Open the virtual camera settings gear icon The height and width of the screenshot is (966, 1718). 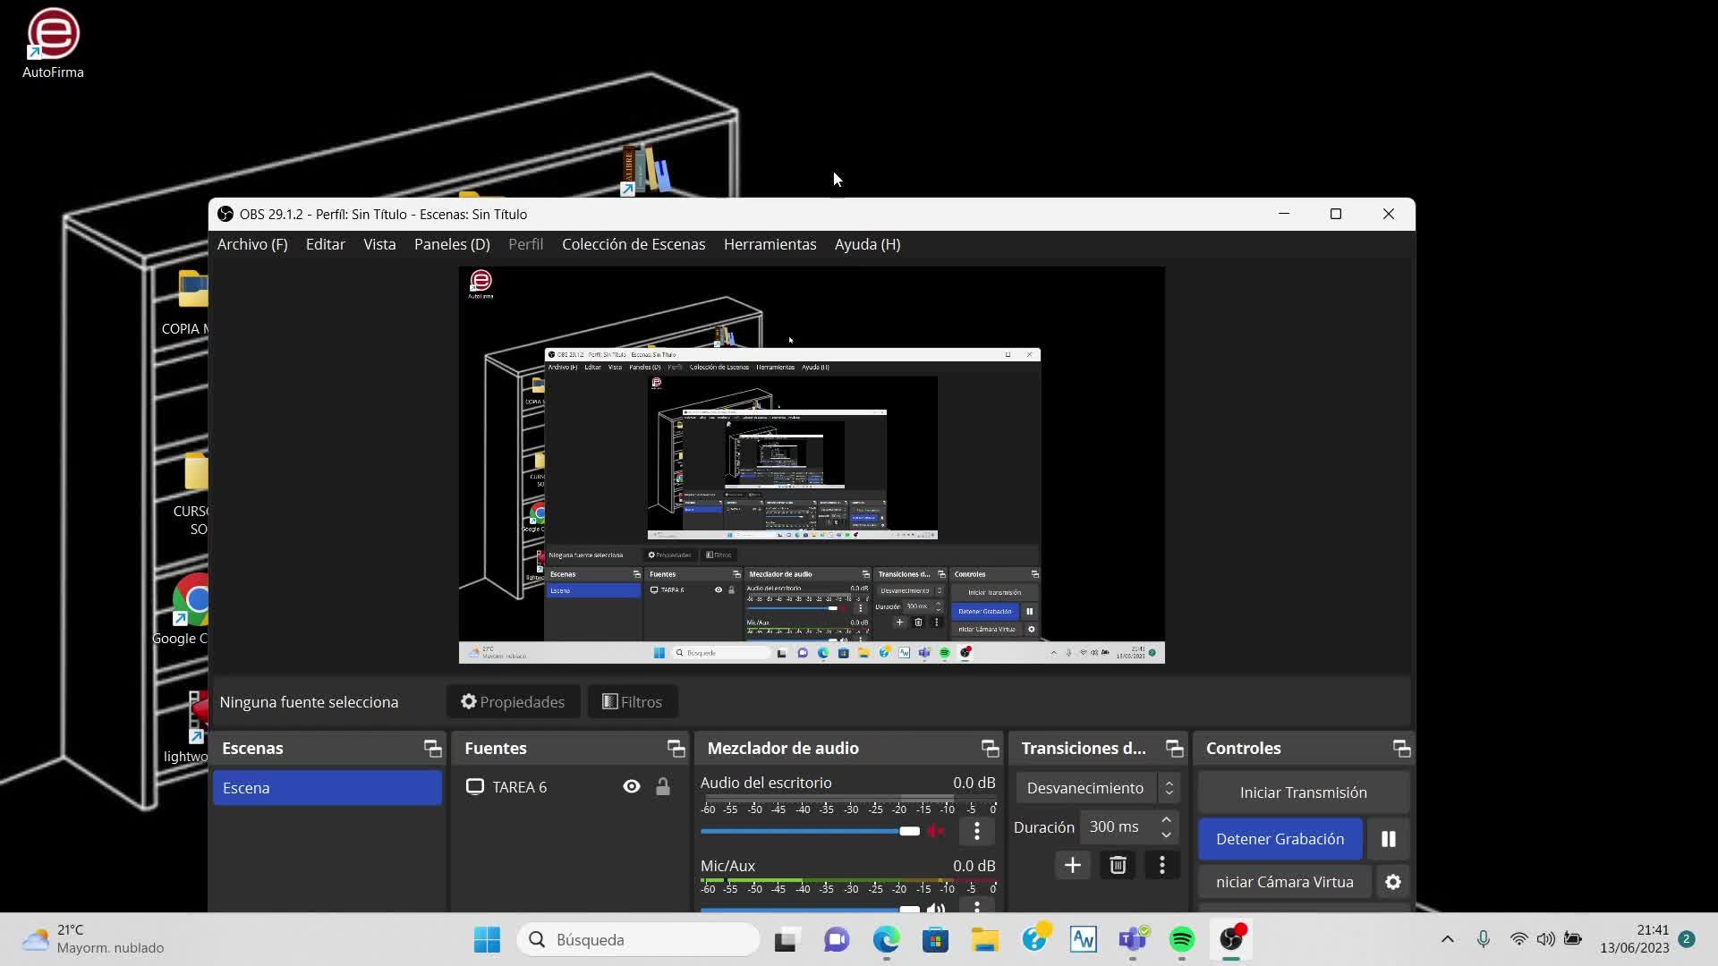[1392, 882]
